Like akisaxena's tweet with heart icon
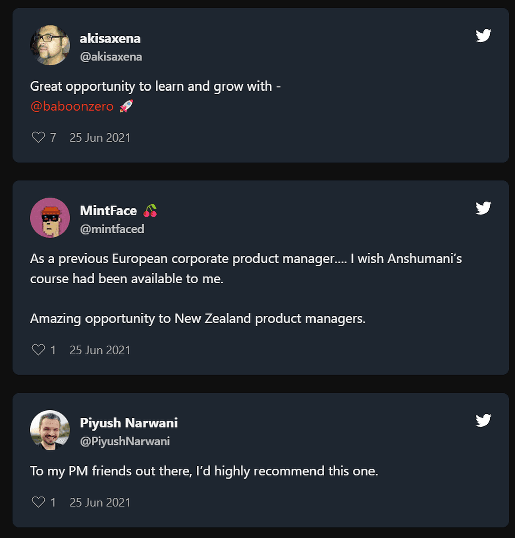The height and width of the screenshot is (538, 515). [x=38, y=137]
